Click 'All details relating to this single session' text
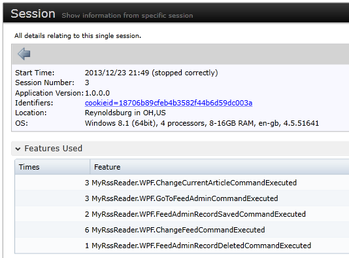The width and height of the screenshot is (349, 258). pos(78,35)
